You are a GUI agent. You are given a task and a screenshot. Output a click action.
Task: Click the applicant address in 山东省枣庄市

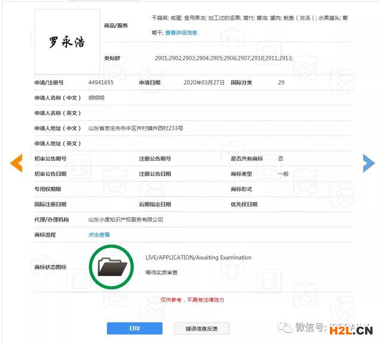[135, 128]
